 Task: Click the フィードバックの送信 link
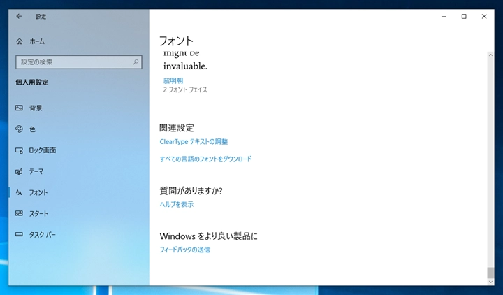point(184,250)
